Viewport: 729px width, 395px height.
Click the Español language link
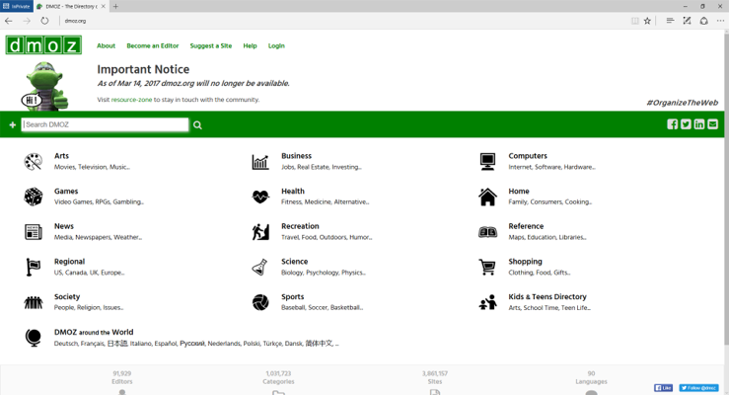pyautogui.click(x=166, y=344)
